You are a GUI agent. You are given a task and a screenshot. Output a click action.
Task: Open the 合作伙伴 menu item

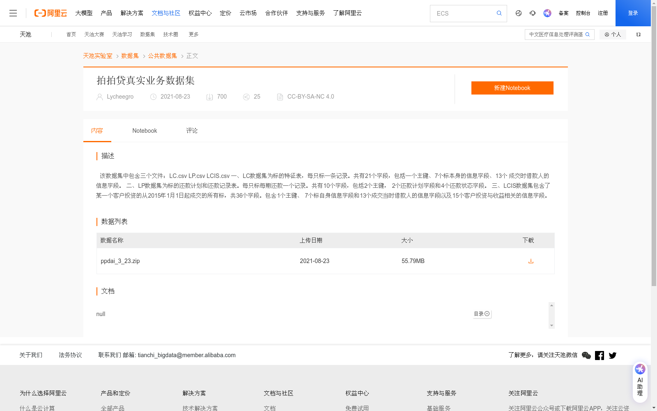[x=276, y=13]
